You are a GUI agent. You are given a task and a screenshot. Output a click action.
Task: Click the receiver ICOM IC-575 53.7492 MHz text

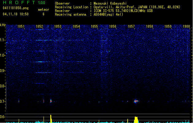(123, 11)
